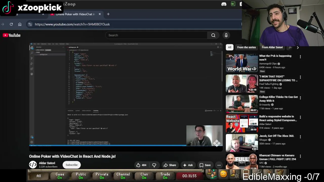Open the All game chat tab
The width and height of the screenshot is (324, 182).
tap(39, 176)
